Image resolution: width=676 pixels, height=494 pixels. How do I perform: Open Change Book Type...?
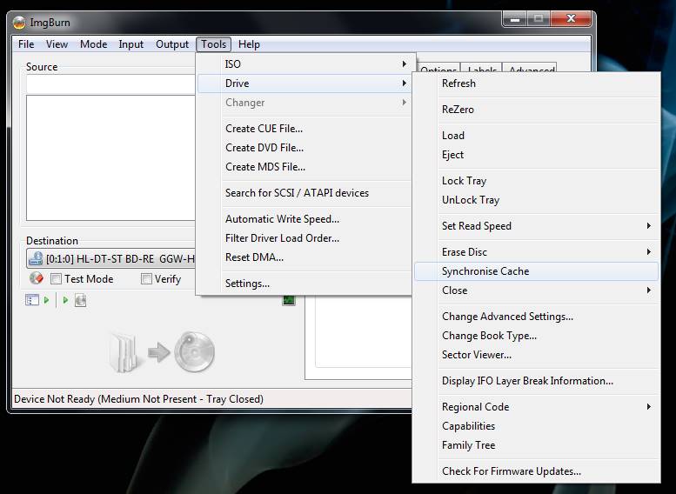tap(536, 336)
